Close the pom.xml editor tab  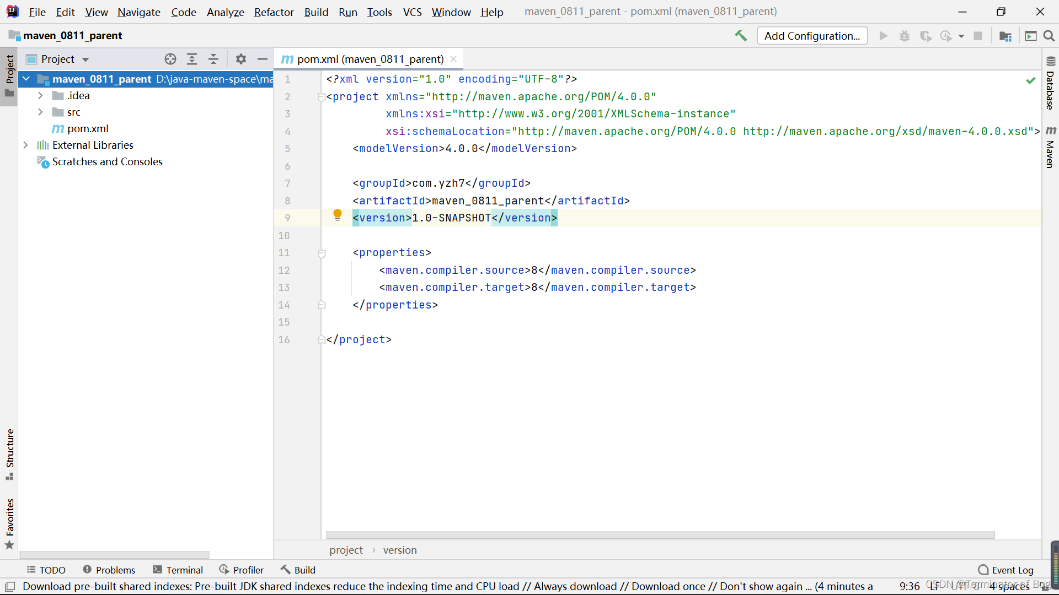point(453,59)
